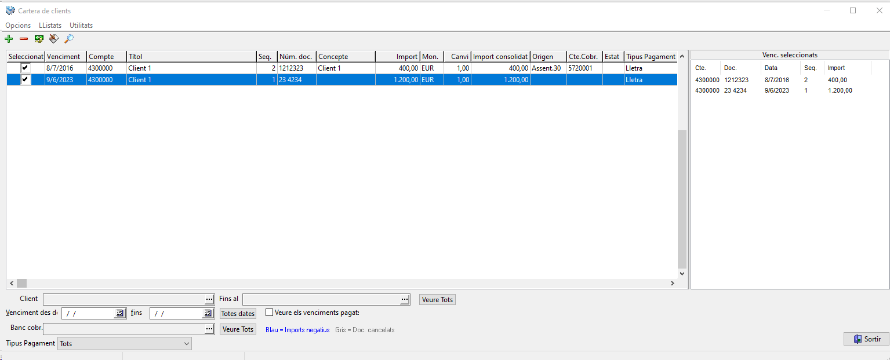Open the Utilitats menu

pos(81,25)
